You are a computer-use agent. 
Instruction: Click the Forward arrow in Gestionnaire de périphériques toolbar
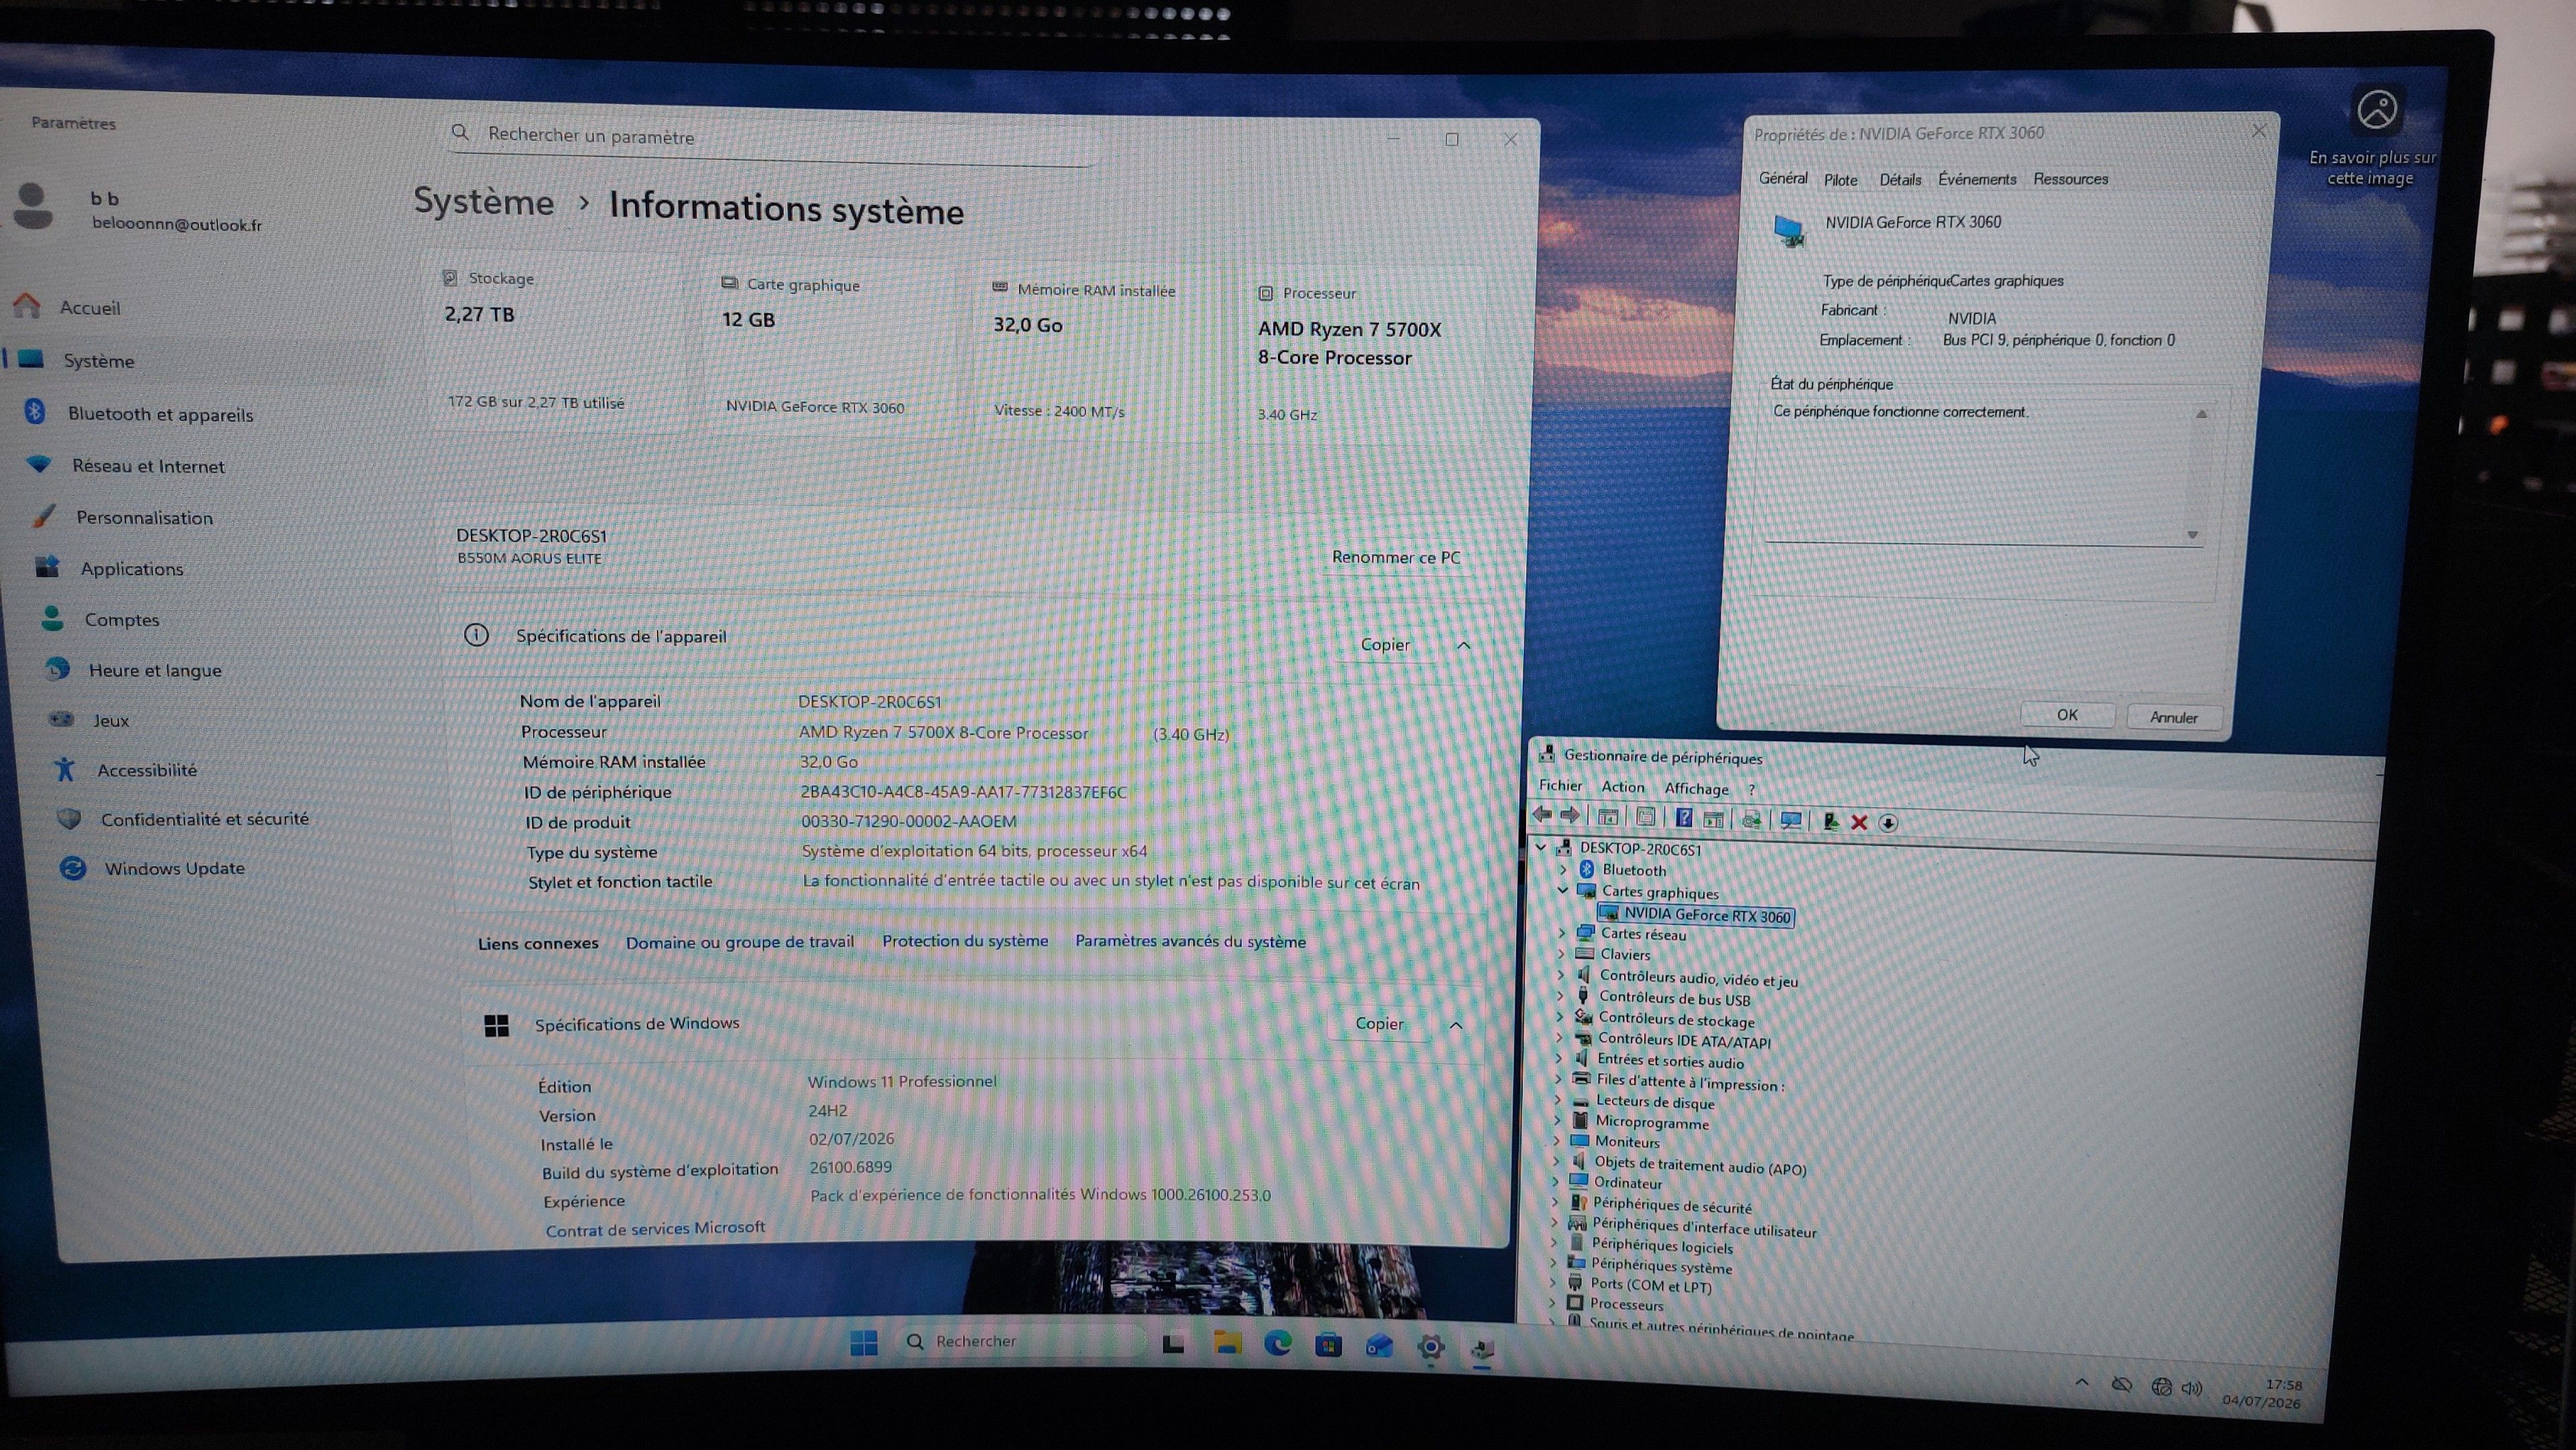[1570, 816]
